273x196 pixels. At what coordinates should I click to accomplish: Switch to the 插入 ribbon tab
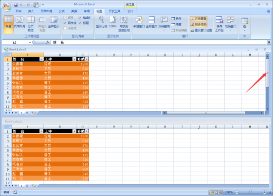click(31, 11)
